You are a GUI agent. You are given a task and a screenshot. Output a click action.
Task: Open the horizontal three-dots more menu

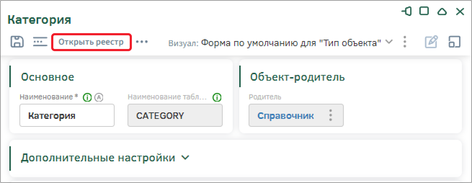142,42
